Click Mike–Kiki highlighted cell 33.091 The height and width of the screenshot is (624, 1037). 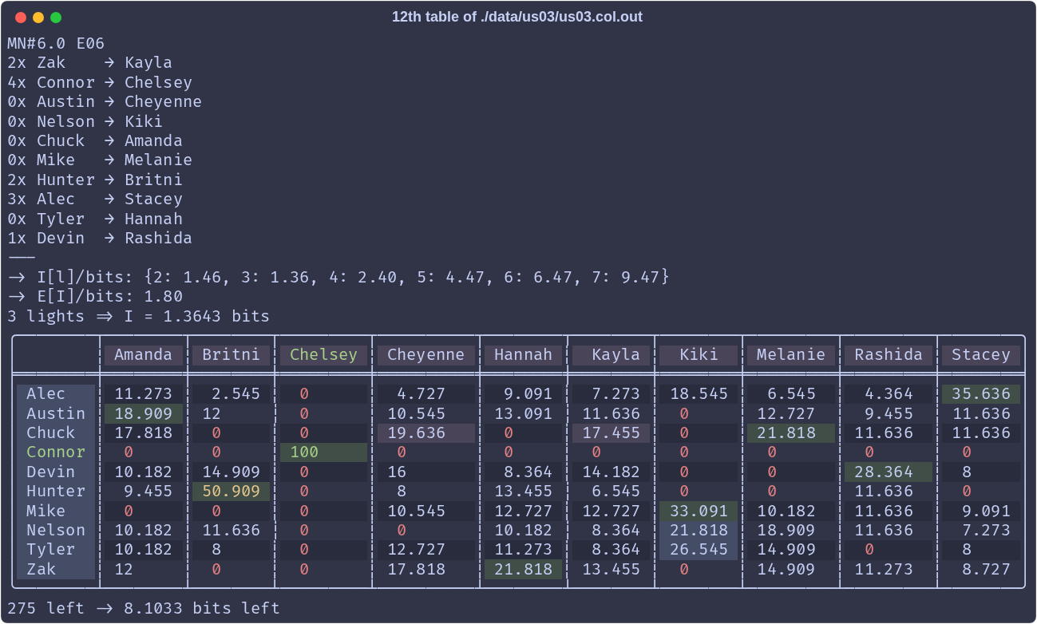[x=699, y=511]
